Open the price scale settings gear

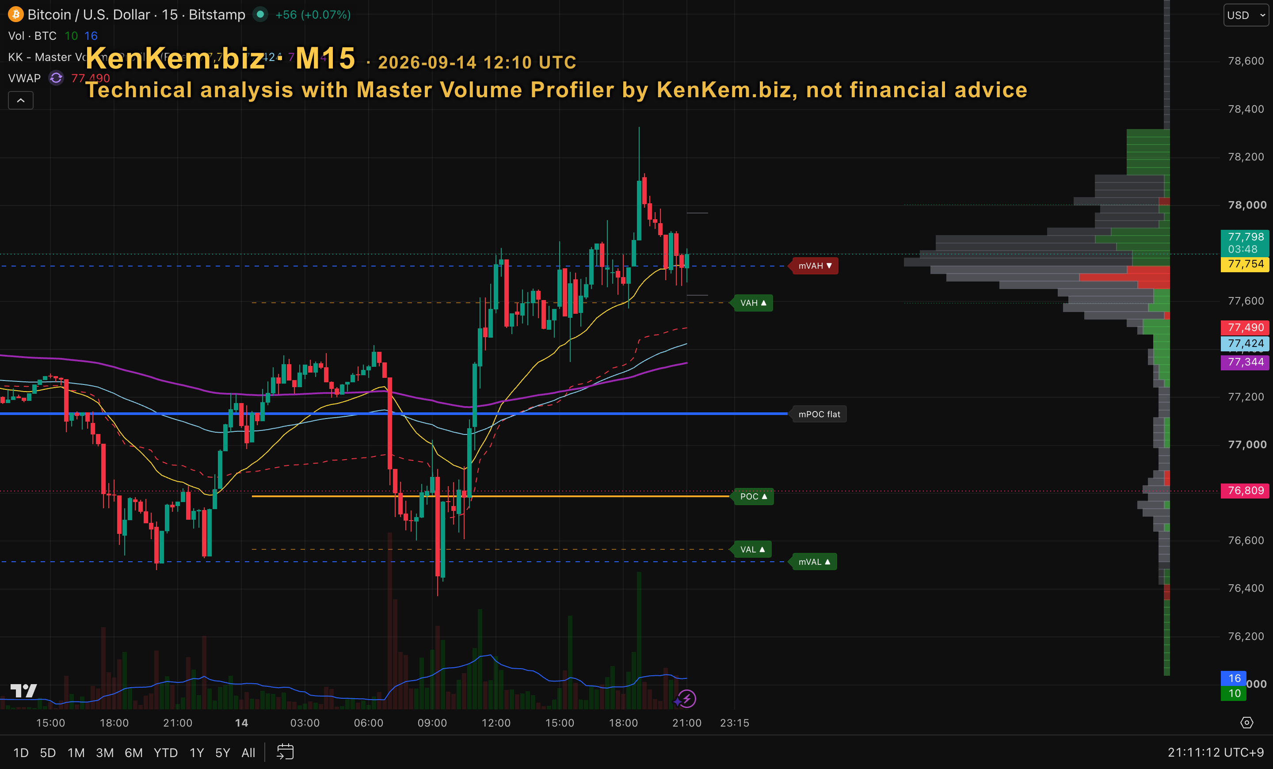1246,723
